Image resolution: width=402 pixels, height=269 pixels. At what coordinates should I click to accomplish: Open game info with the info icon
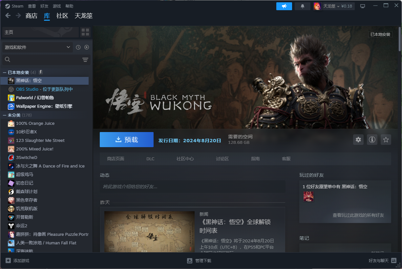click(372, 140)
